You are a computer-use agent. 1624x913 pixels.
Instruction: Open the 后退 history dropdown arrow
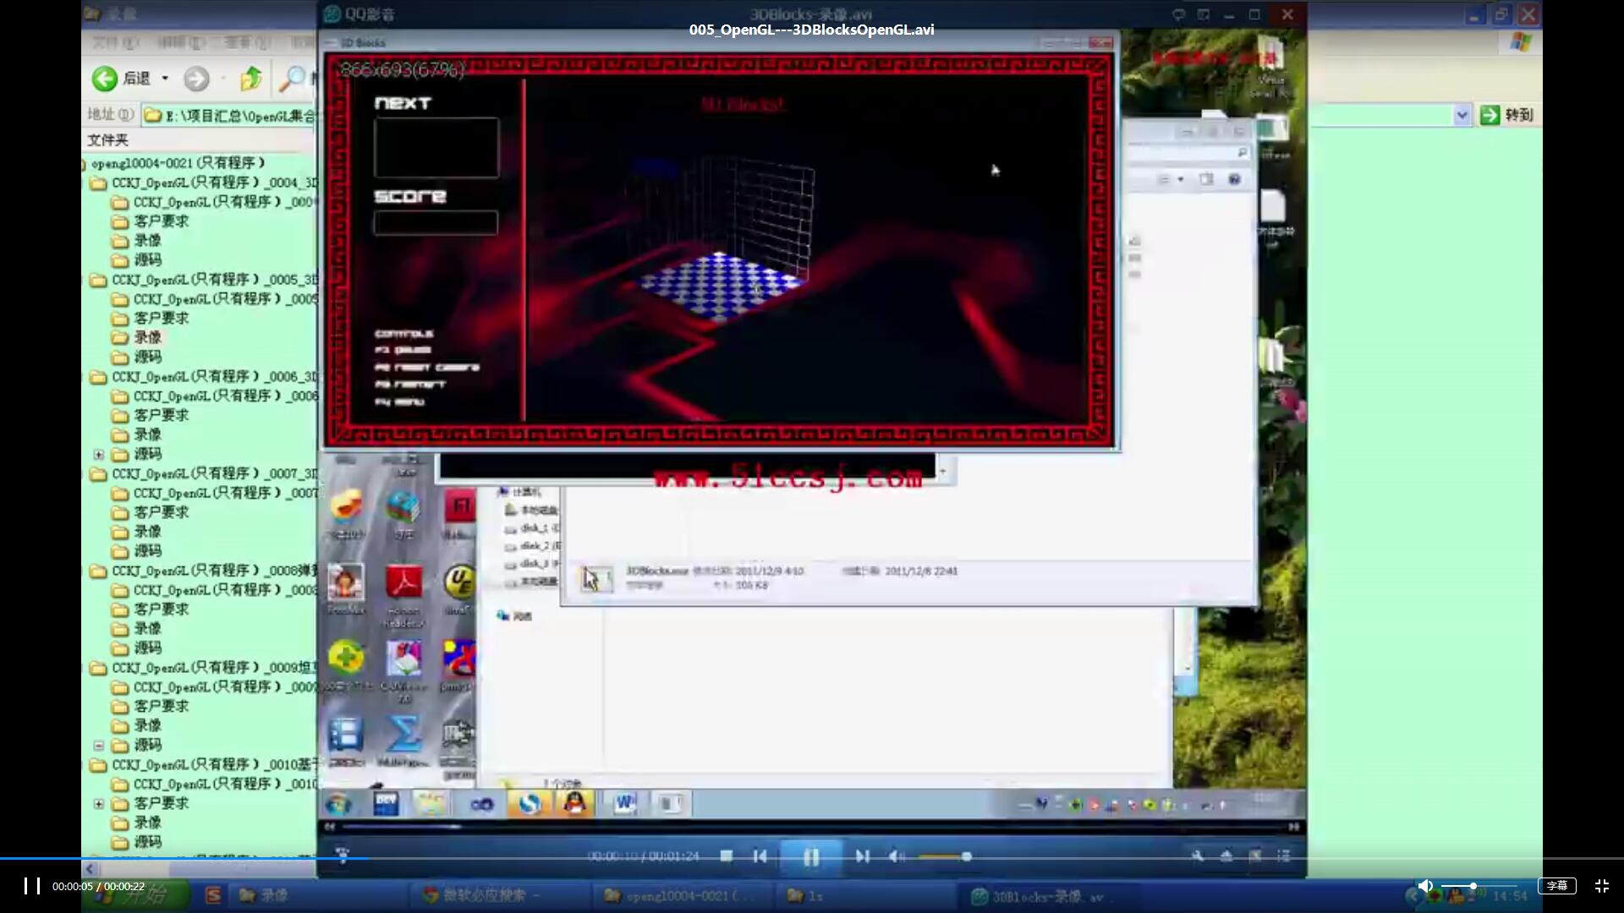[x=165, y=79]
